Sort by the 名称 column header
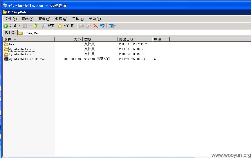 29,39
